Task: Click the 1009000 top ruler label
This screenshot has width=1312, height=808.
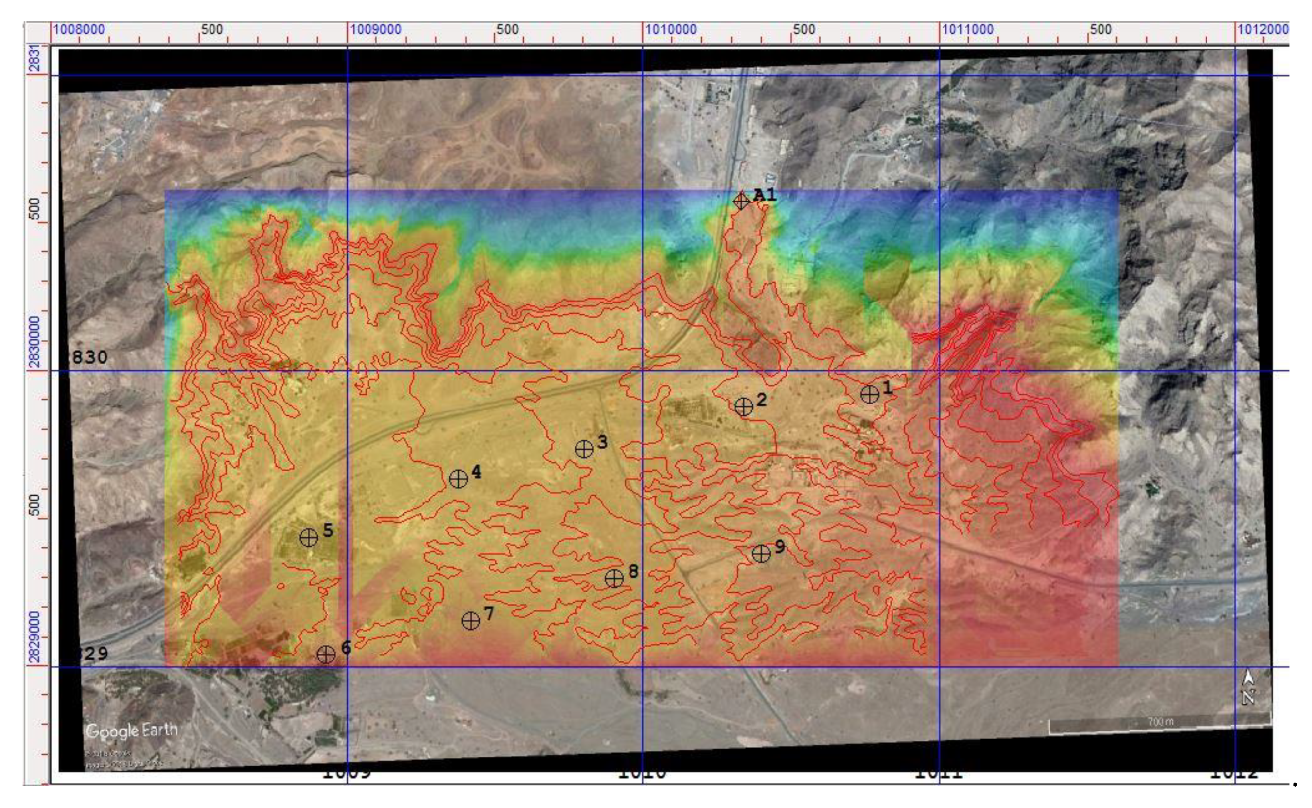Action: click(x=376, y=29)
